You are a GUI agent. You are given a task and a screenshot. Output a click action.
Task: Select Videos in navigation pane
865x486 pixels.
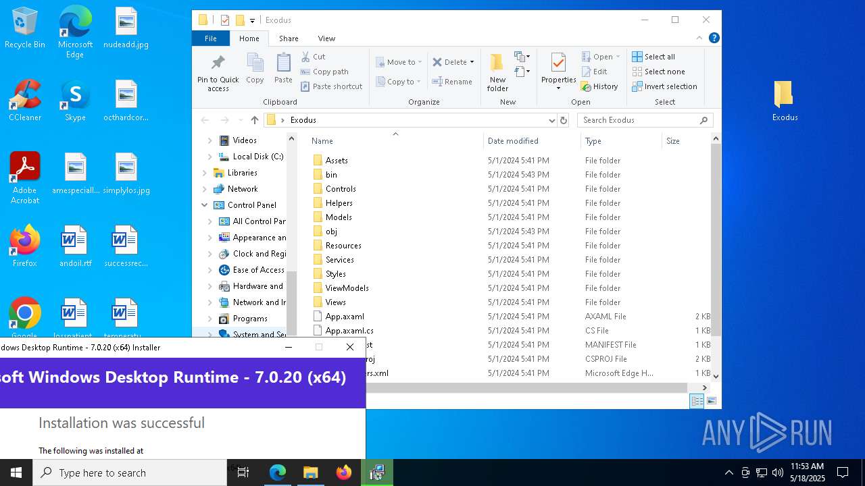[x=245, y=140]
